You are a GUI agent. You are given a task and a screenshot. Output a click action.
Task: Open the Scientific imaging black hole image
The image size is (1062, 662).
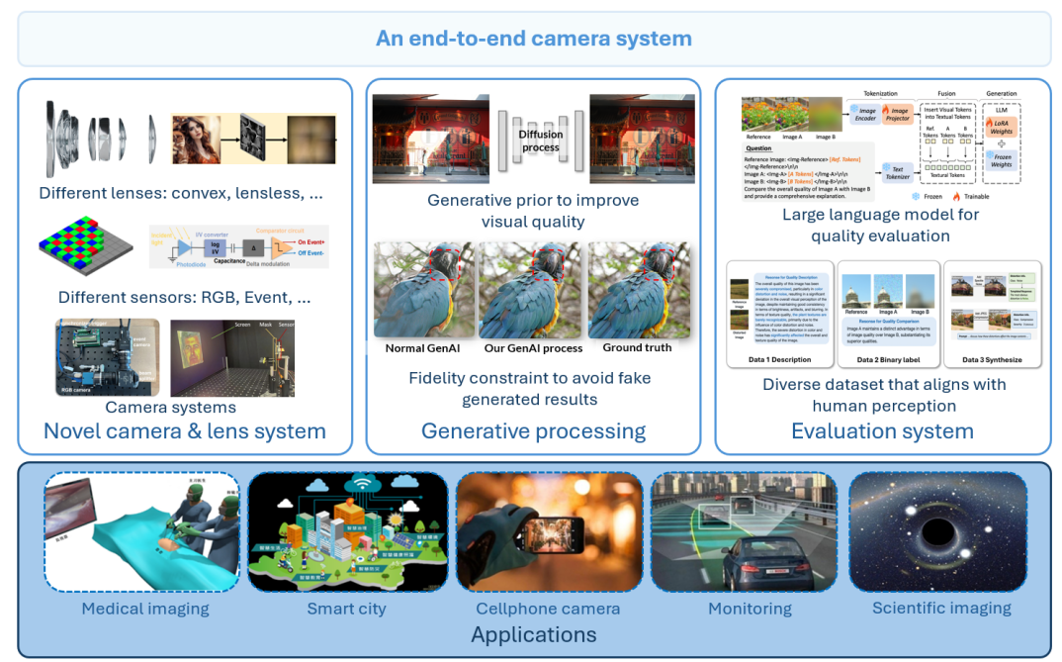938,532
